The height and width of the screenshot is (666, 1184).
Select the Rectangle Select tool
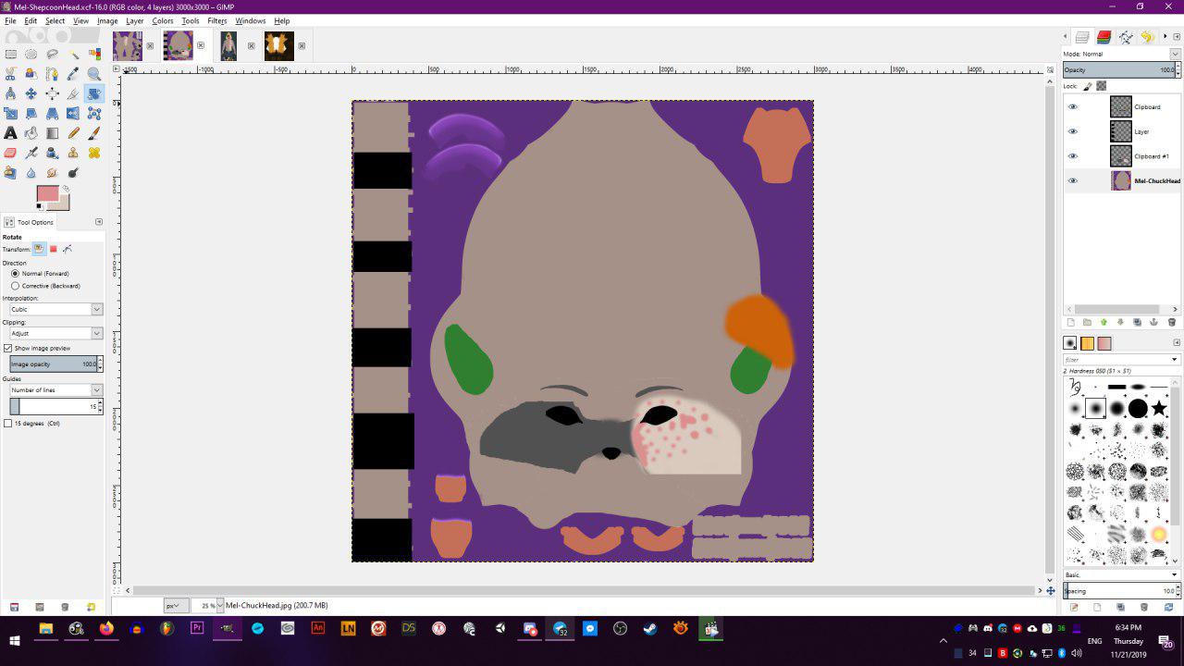coord(11,55)
